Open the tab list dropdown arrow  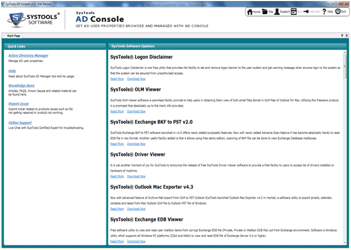click(x=342, y=36)
